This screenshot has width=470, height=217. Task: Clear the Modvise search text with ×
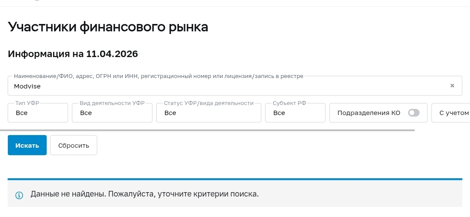(x=452, y=86)
